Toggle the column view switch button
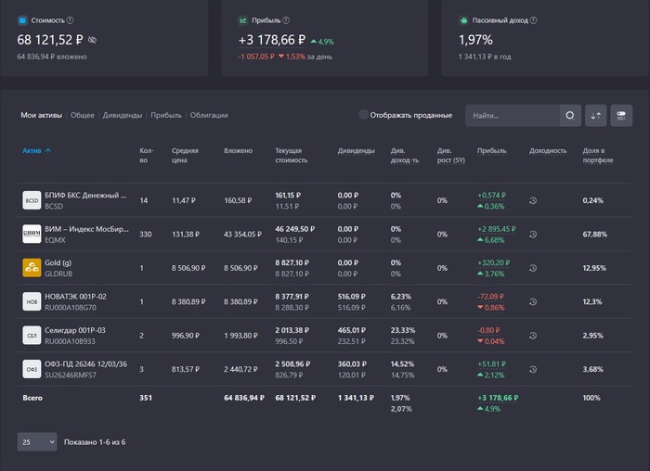 click(621, 115)
